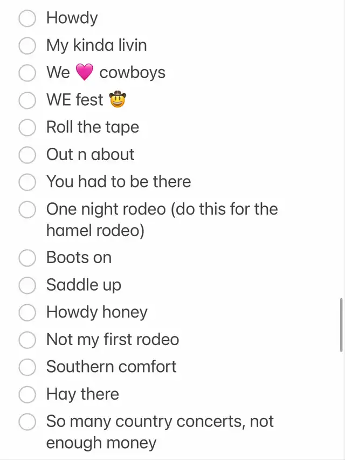This screenshot has height=460, width=345.
Task: Toggle the "Roll the tape" checkbox
Action: click(27, 128)
